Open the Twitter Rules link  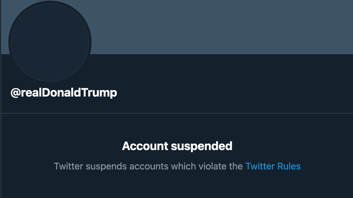[273, 166]
